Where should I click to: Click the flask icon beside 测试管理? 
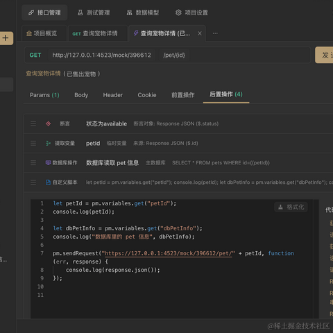click(80, 12)
